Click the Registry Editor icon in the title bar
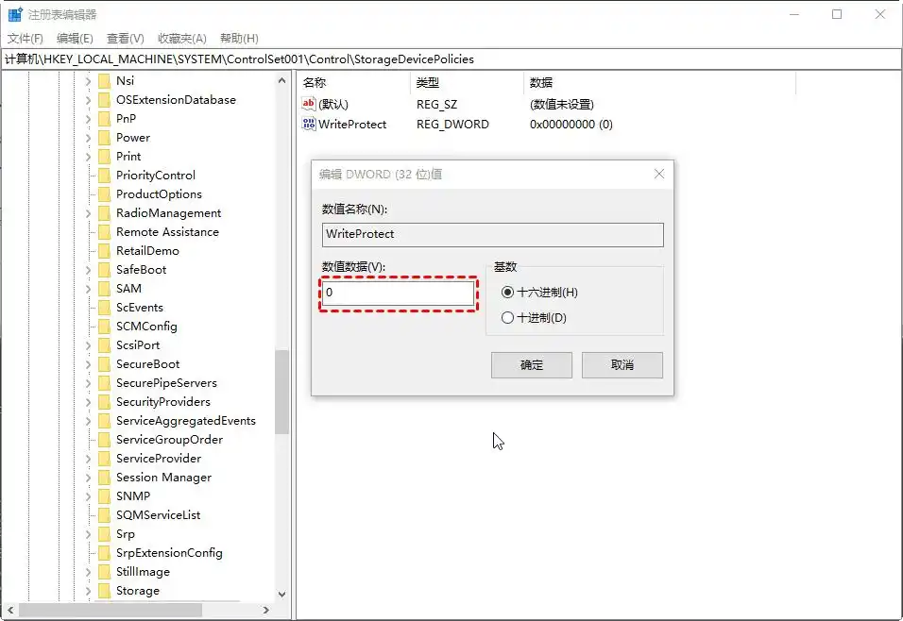This screenshot has height=621, width=903. (x=13, y=13)
